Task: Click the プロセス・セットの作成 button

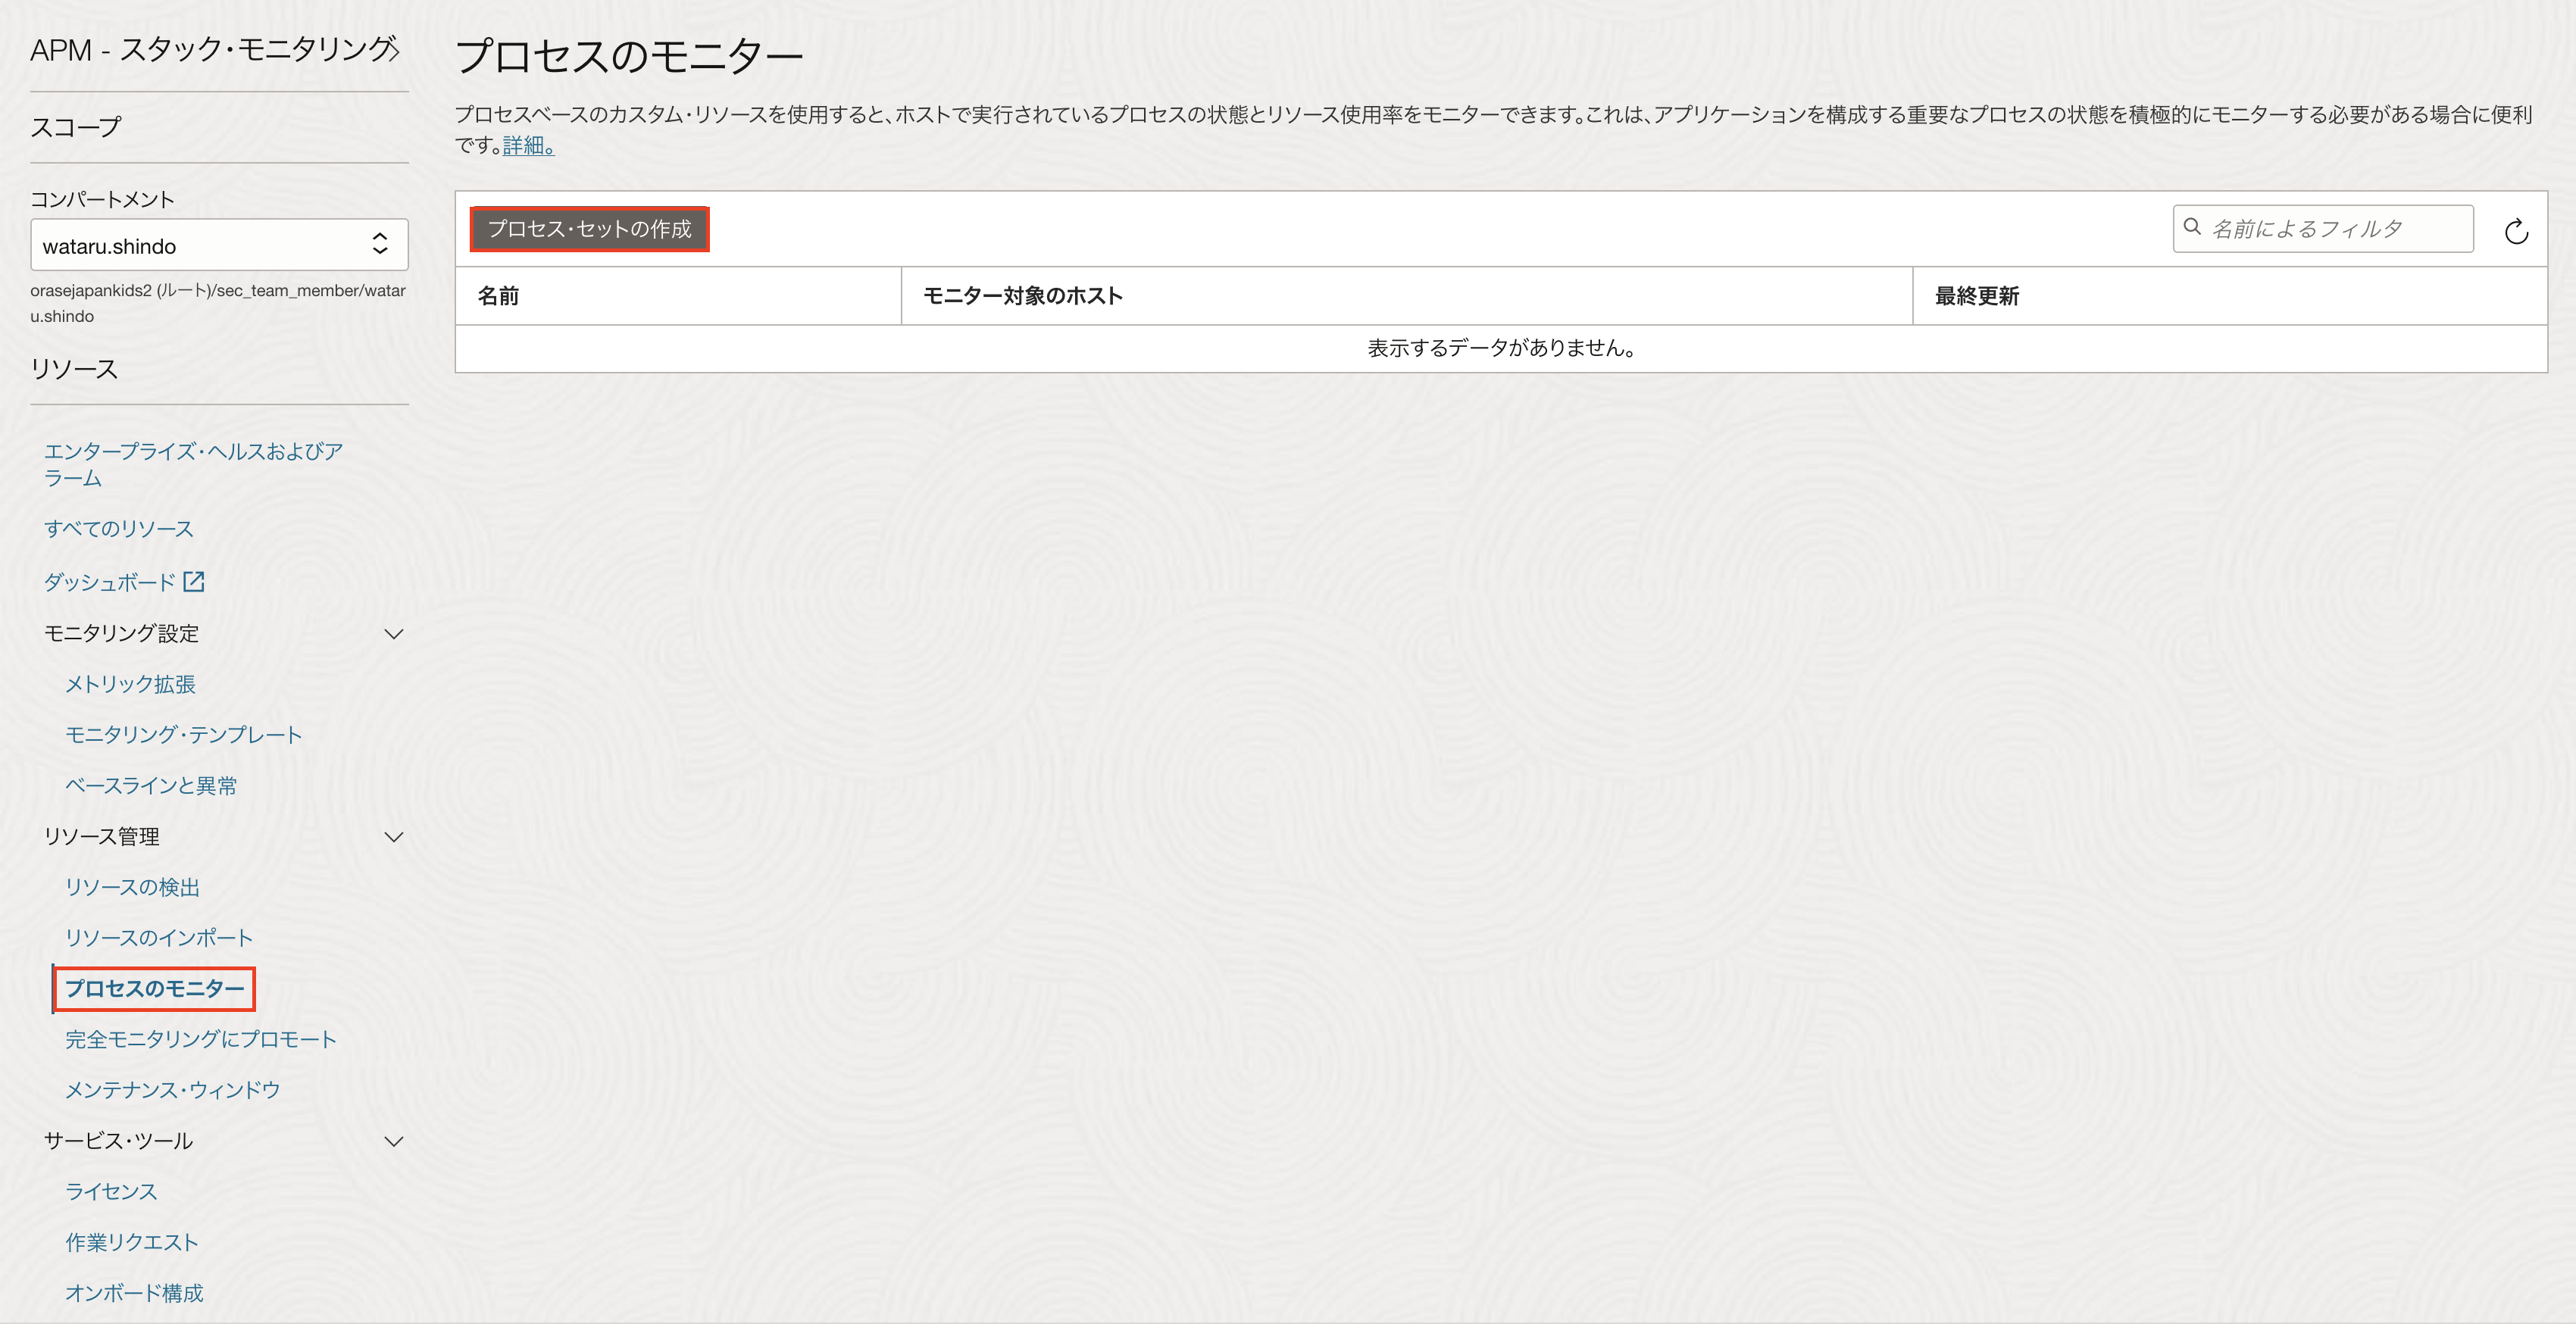Action: (x=589, y=229)
